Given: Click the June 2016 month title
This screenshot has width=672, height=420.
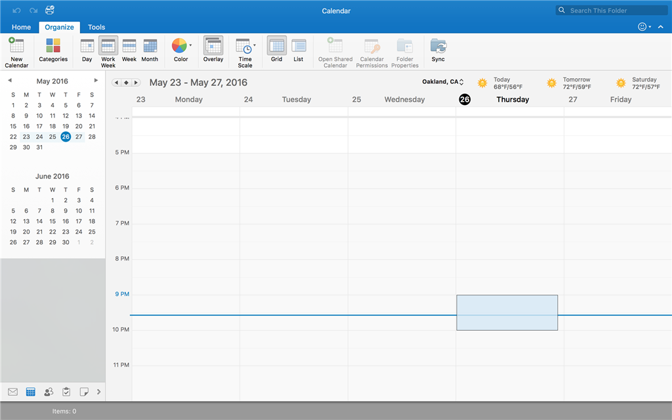Looking at the screenshot, I should click(x=52, y=176).
